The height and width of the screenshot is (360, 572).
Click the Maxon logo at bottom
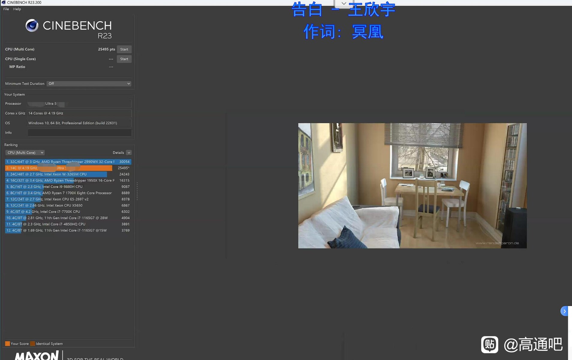[37, 356]
